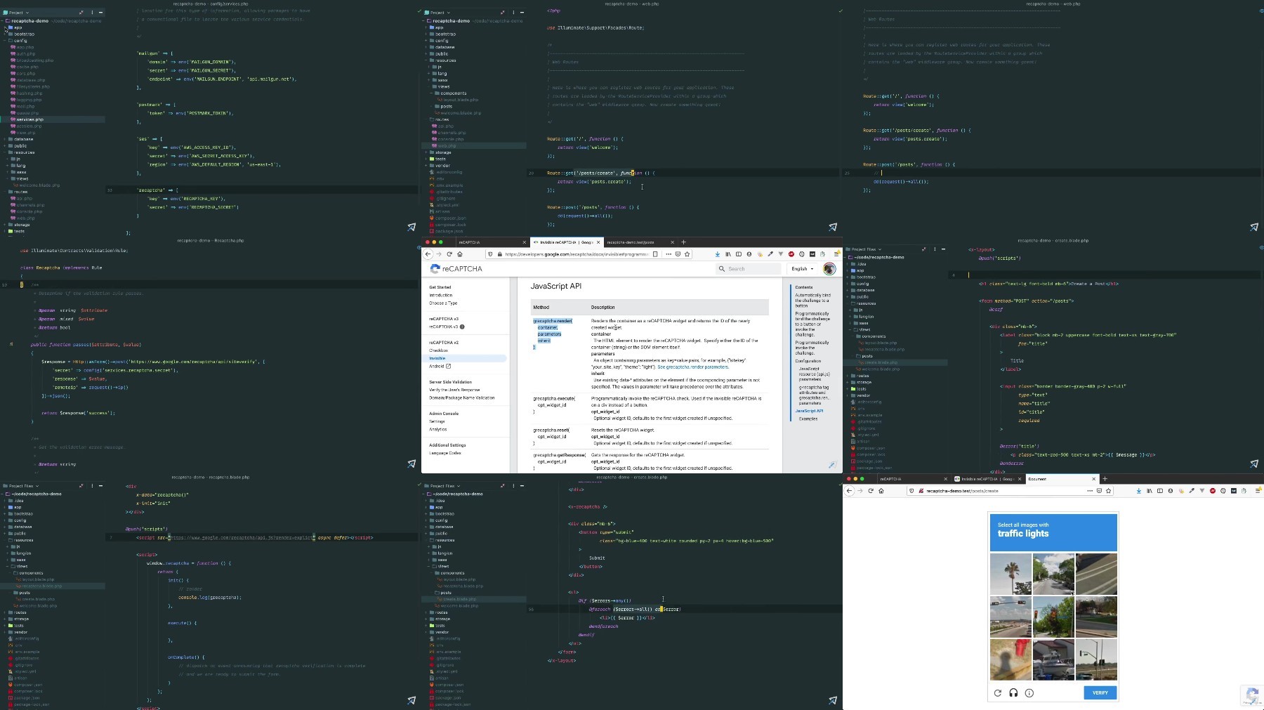Go back in the recaptcha-demo.test/posts/create browser
This screenshot has width=1264, height=710.
[850, 491]
